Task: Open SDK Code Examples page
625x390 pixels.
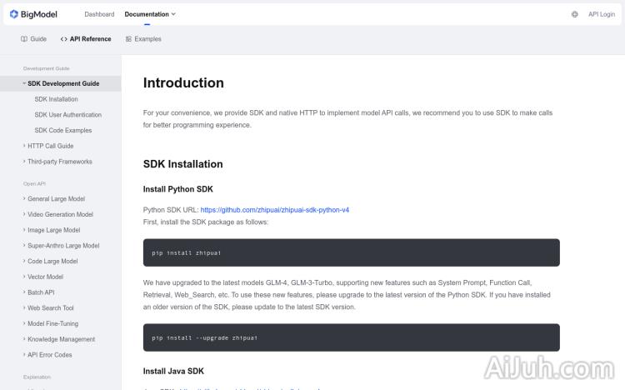Action: coord(63,131)
